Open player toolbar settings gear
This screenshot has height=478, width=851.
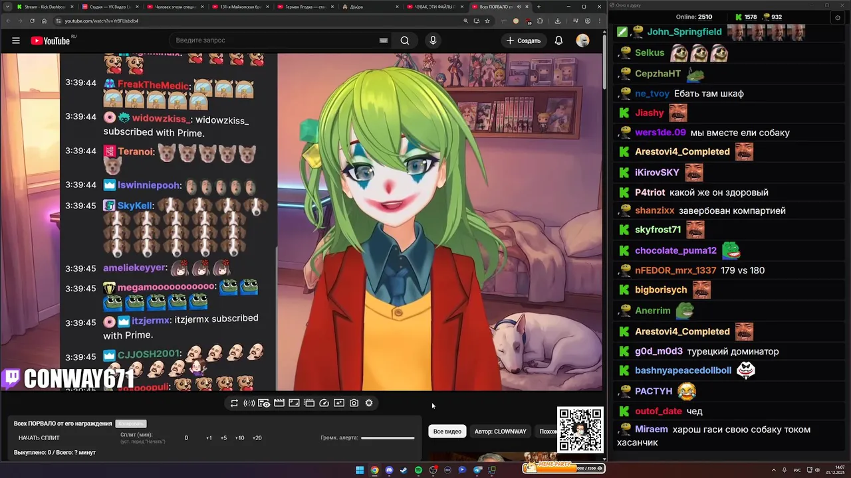click(x=369, y=403)
